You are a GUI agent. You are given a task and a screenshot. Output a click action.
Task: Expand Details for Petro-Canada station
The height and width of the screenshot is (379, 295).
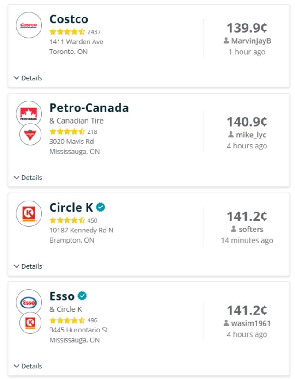click(28, 178)
